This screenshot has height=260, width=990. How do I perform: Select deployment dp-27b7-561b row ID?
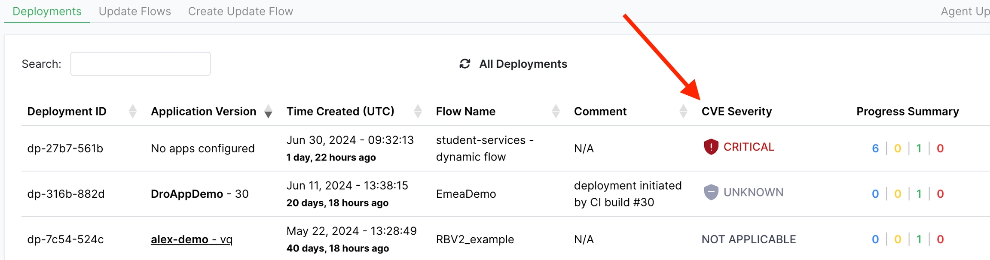coord(65,148)
